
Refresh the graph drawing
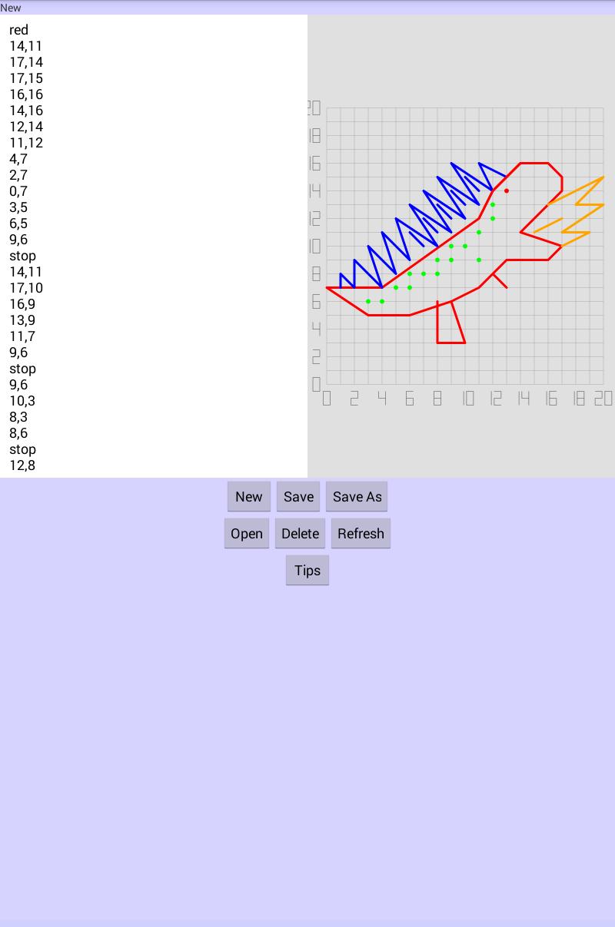click(361, 533)
